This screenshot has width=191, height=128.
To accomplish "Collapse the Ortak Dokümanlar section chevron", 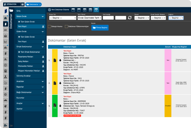I will [x=43, y=47].
